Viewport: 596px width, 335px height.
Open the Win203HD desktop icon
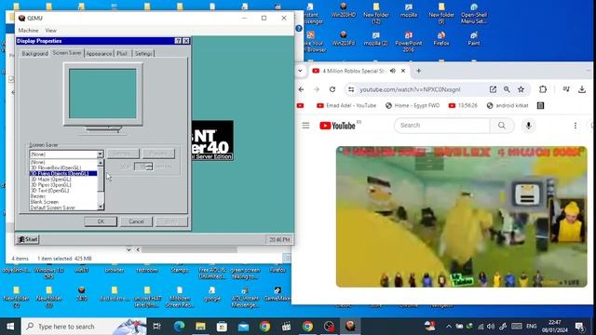344,10
